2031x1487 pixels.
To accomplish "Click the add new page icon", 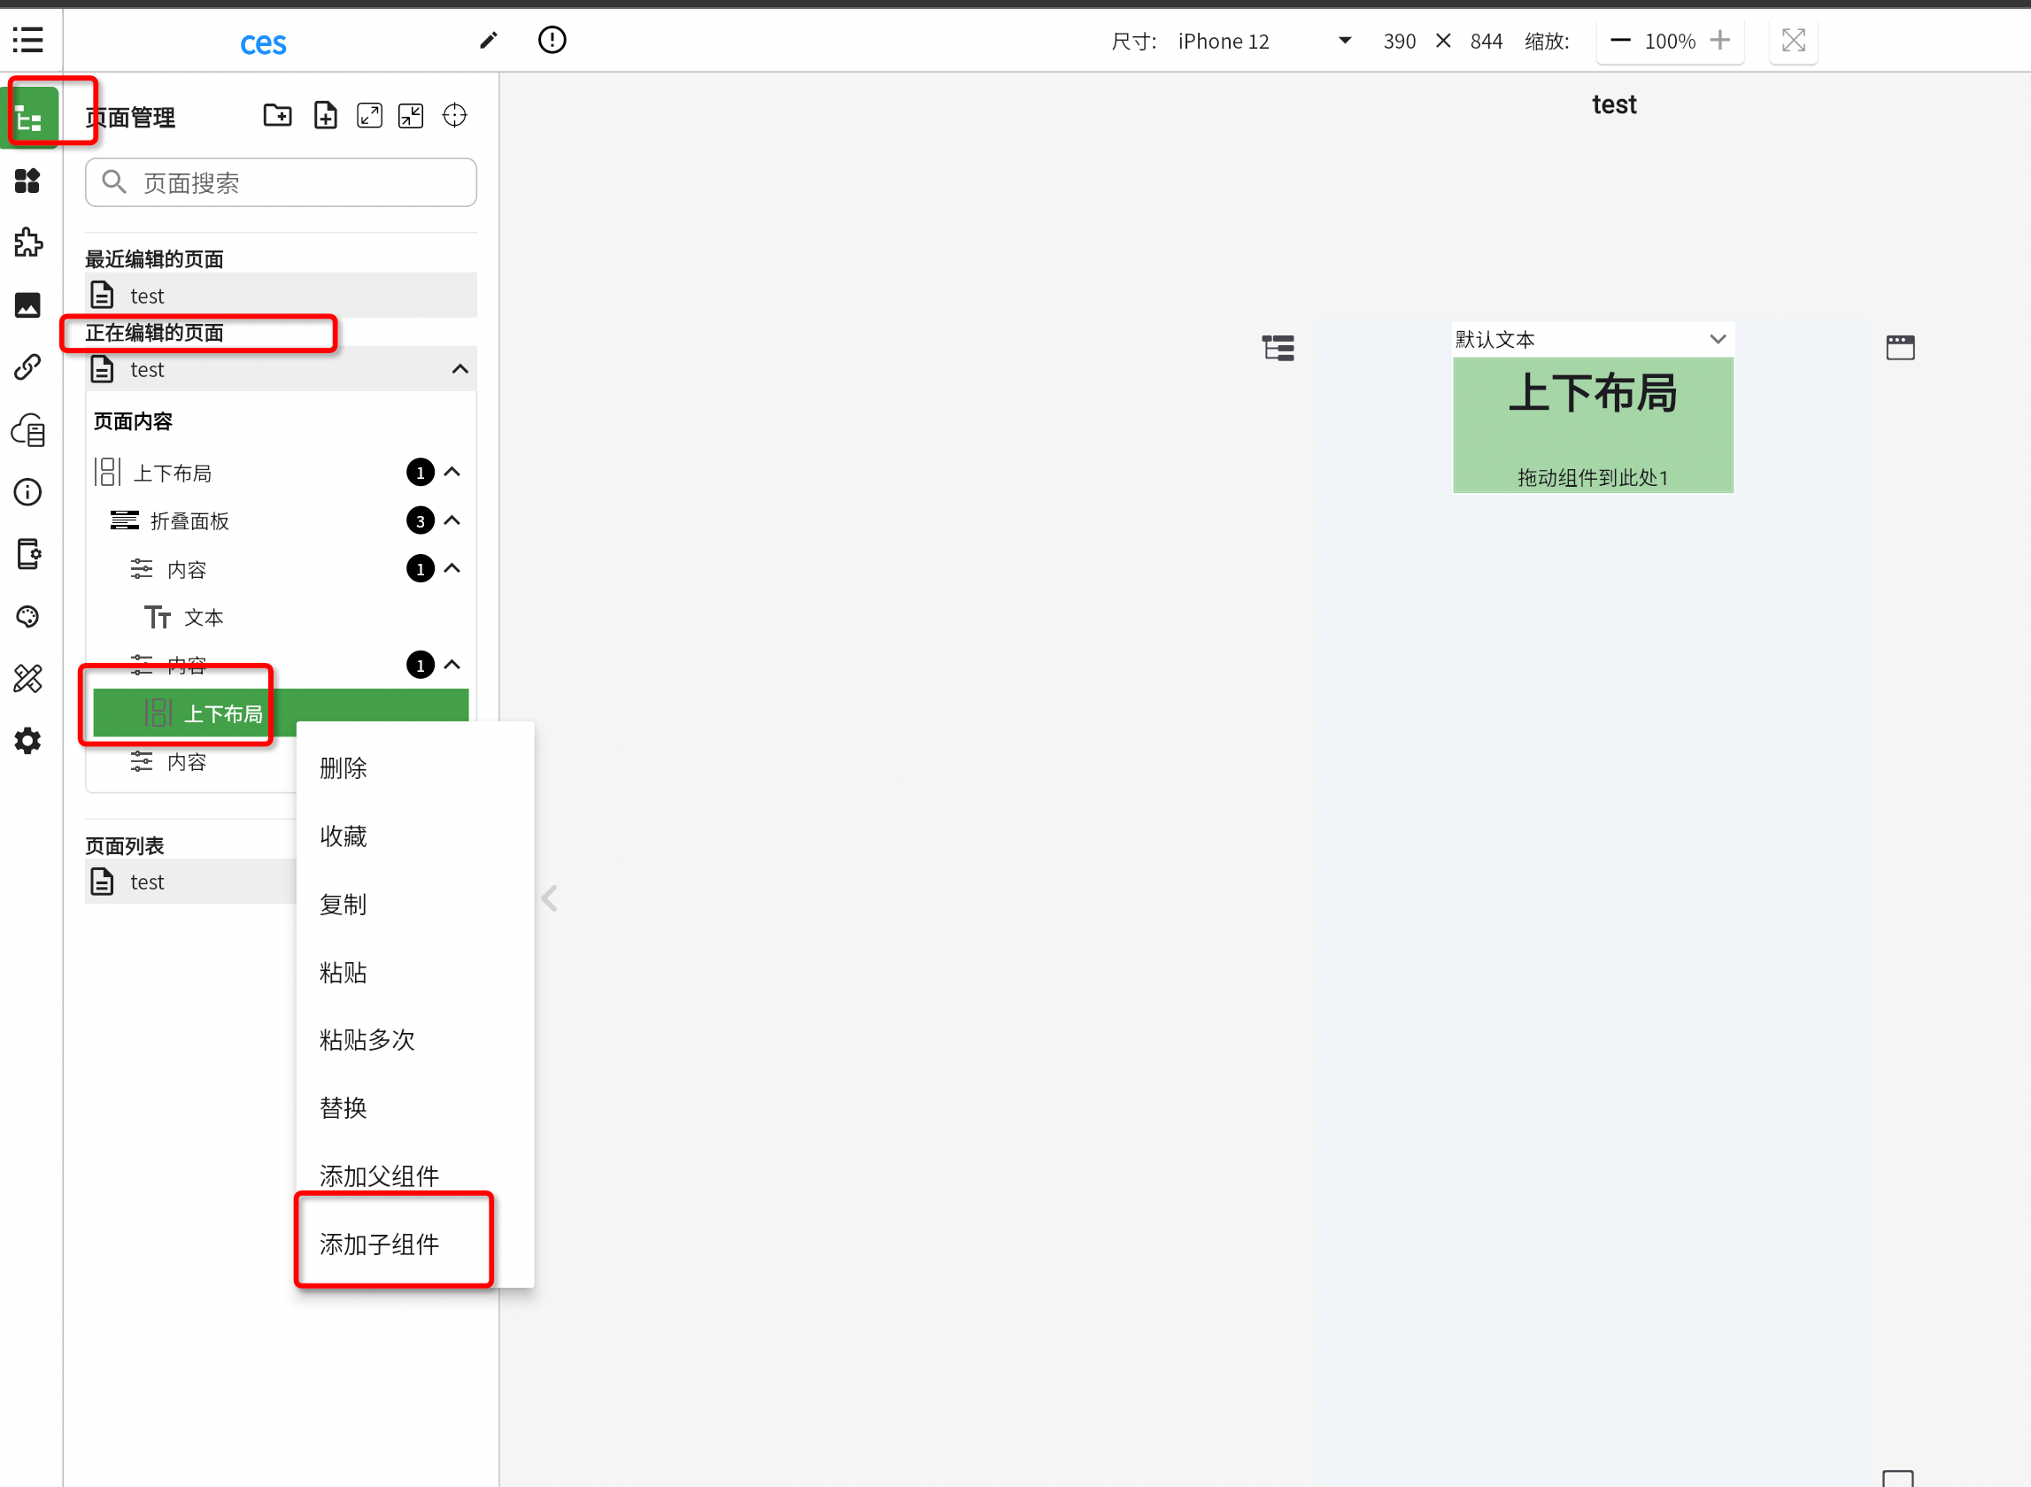I will coord(325,115).
